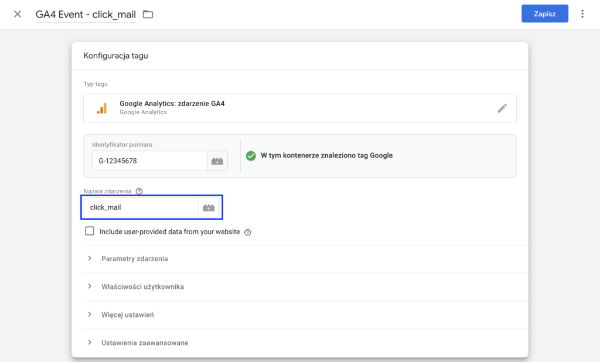Close the tag editor with the X icon
This screenshot has height=362, width=600.
click(17, 14)
